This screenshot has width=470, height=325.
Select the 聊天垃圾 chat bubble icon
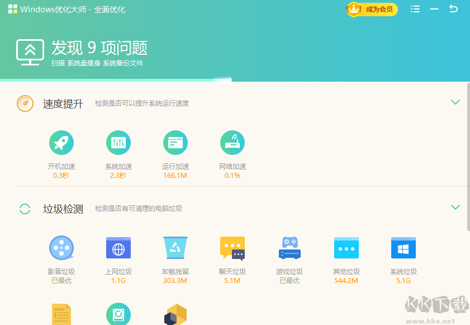(x=232, y=248)
